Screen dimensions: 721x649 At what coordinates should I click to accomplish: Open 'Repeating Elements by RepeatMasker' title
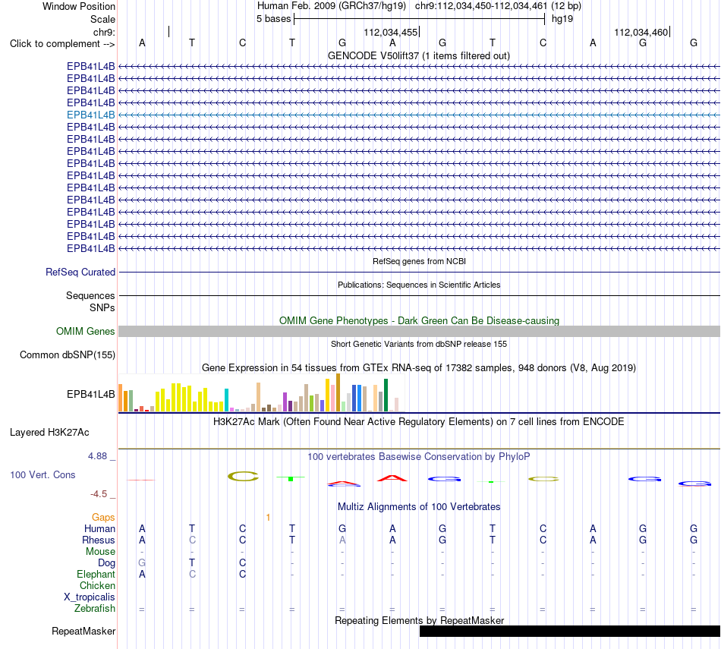pyautogui.click(x=419, y=620)
